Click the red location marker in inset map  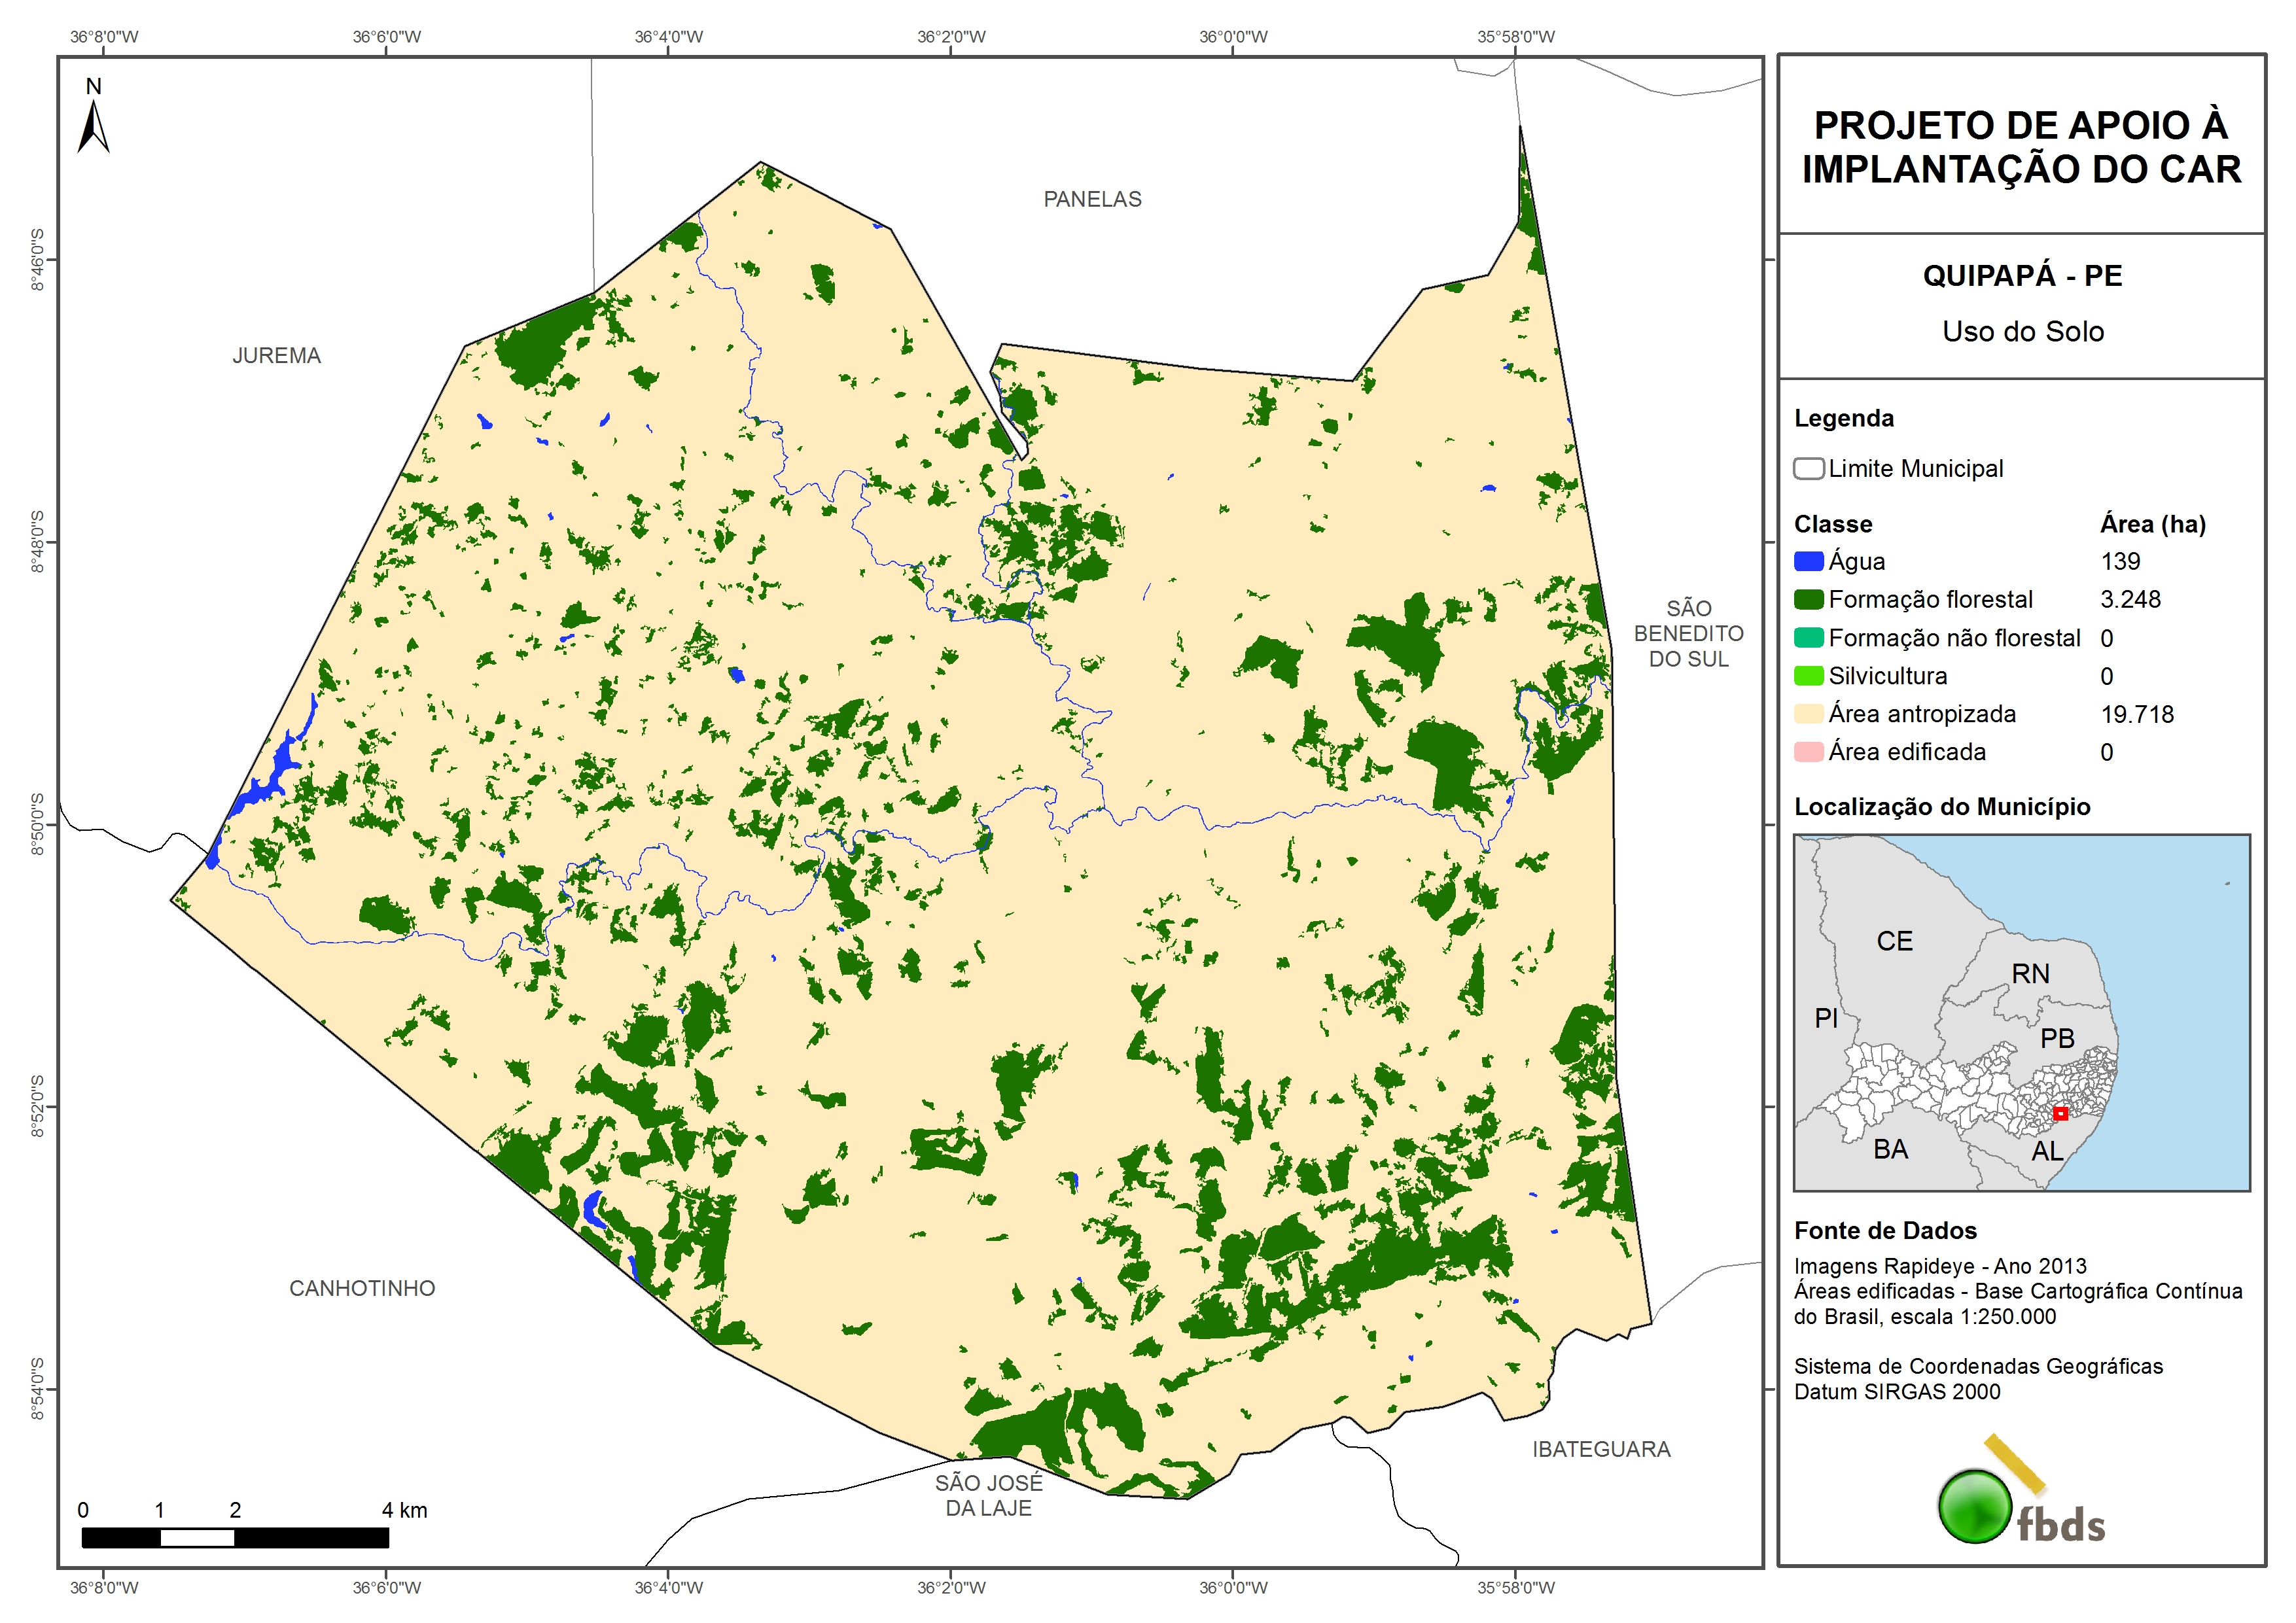pos(2060,1113)
